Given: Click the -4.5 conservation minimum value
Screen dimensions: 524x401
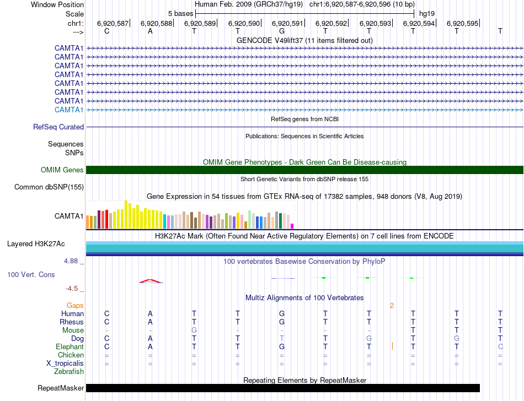Looking at the screenshot, I should (x=72, y=288).
